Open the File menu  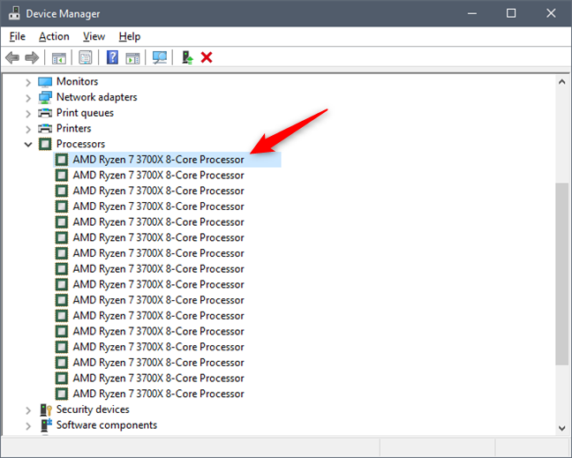pyautogui.click(x=17, y=36)
